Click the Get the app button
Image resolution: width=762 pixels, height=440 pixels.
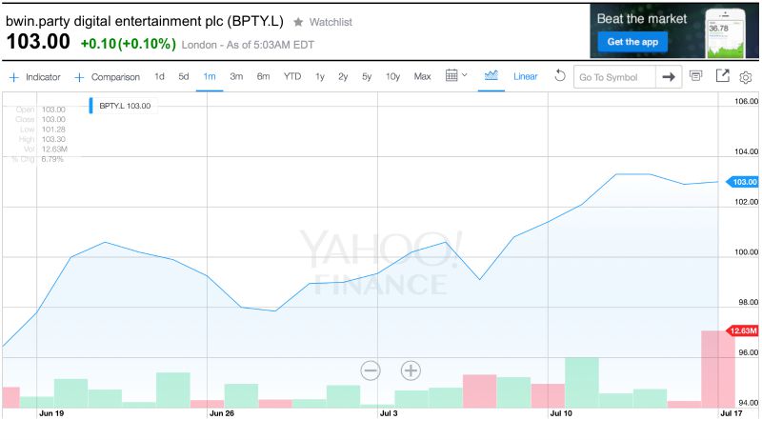coord(632,42)
